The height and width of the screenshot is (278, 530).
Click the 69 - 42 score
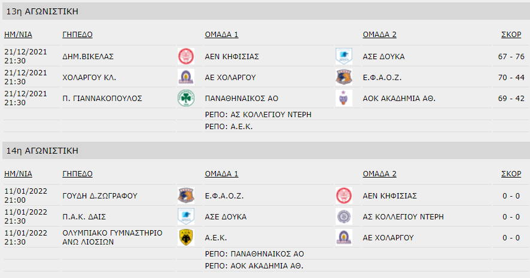click(x=511, y=98)
